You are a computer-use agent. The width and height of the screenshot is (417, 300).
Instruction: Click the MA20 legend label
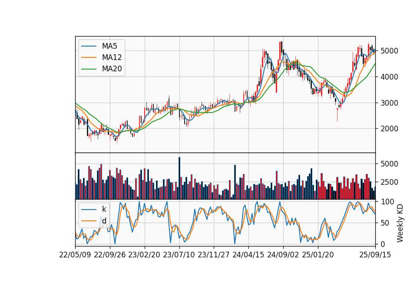coord(112,69)
